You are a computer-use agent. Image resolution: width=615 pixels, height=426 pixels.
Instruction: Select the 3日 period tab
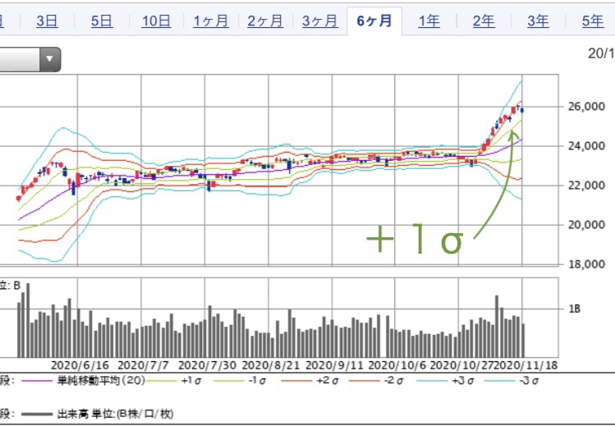tap(47, 21)
